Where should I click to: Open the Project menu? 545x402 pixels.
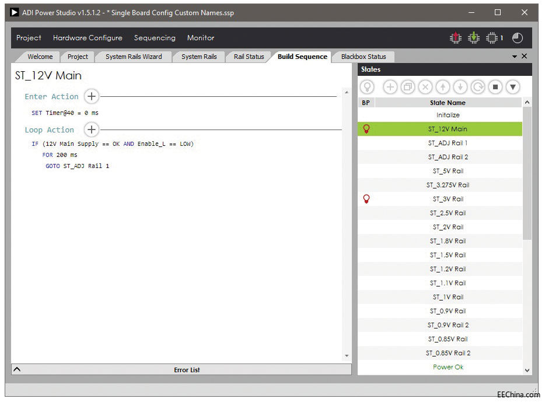point(29,38)
